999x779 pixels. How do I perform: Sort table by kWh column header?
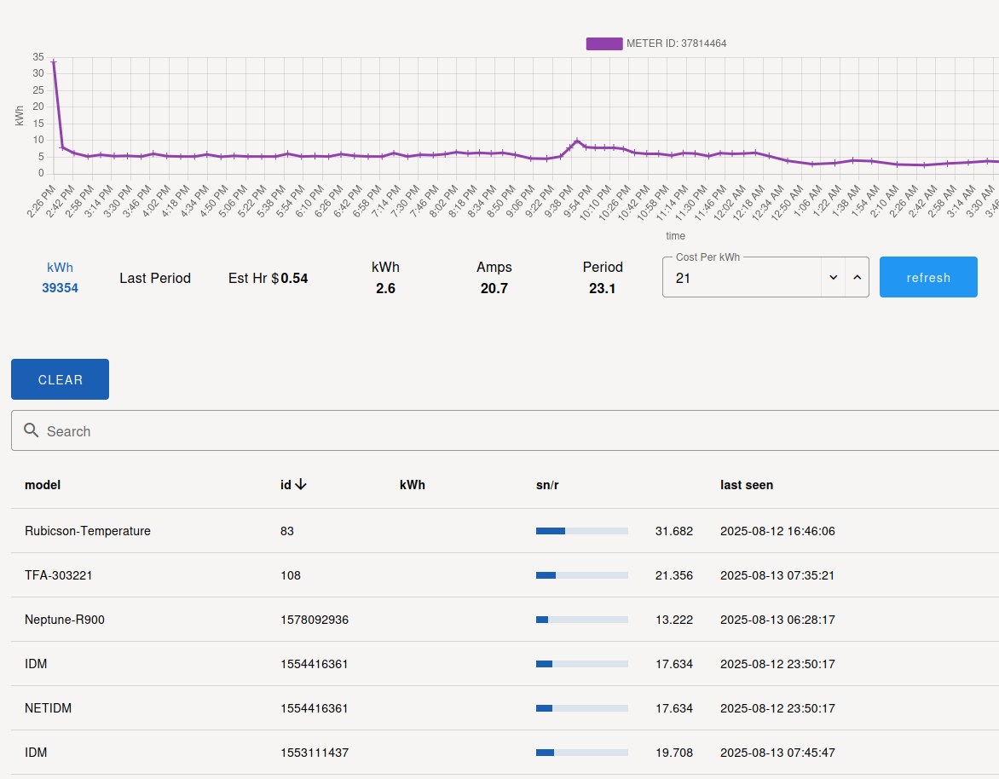click(x=413, y=485)
